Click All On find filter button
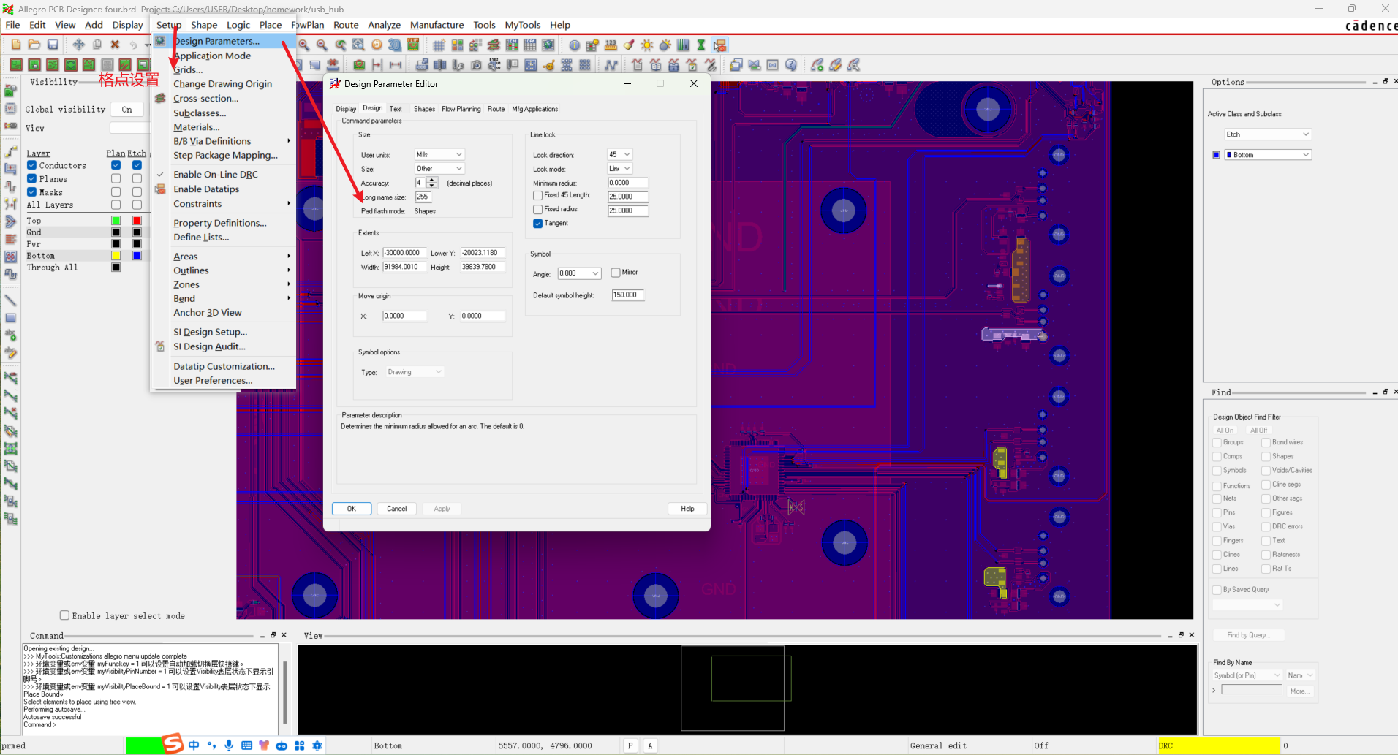 pos(1225,430)
